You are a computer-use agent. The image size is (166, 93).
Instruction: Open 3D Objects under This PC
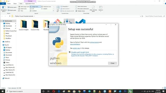(x=9, y=48)
